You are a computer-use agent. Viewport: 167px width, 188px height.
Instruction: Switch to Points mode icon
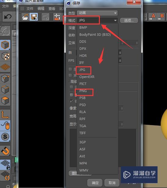(x=5, y=79)
